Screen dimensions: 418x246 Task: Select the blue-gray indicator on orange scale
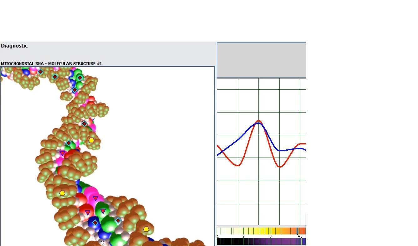297,231
